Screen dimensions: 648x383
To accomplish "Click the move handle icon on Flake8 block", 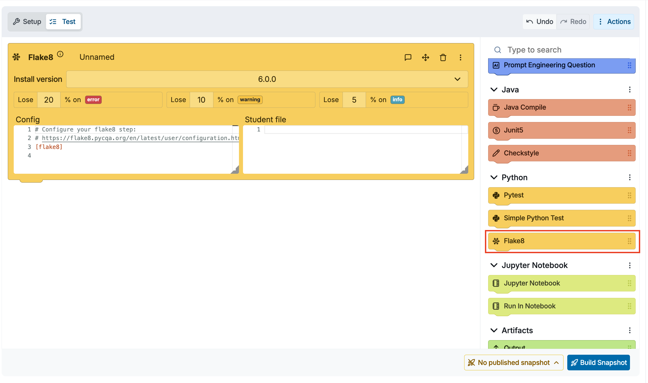I will pyautogui.click(x=425, y=57).
